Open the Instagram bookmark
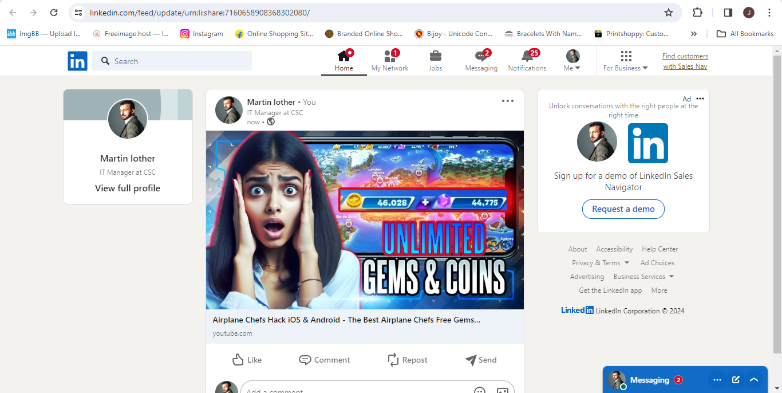The width and height of the screenshot is (782, 393). point(202,34)
